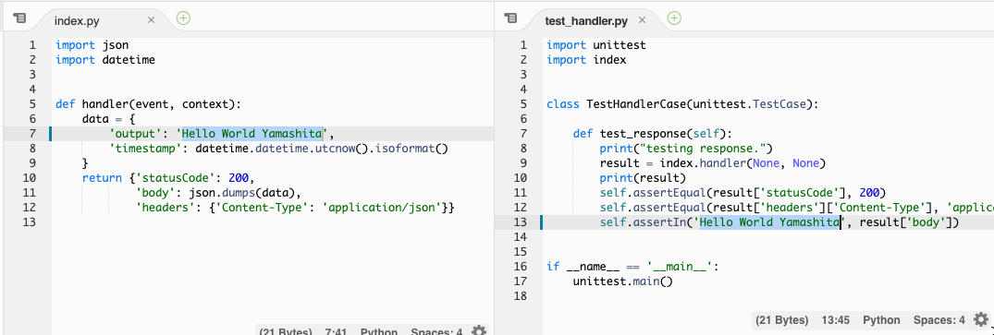Click the "if __name__ == '__main__':" line
Viewport: 994px width, 335px height.
coord(632,267)
